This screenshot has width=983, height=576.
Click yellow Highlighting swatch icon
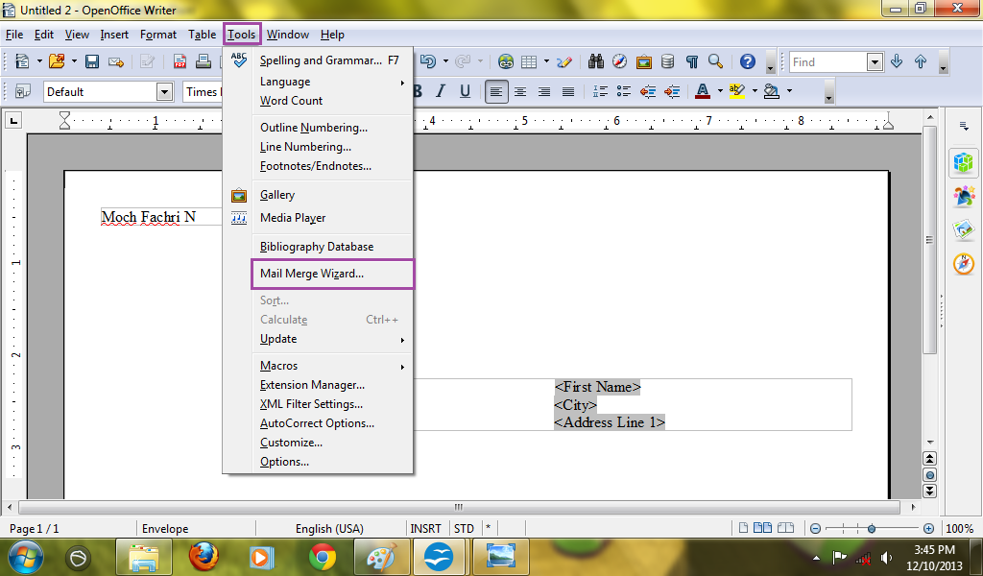click(x=737, y=91)
